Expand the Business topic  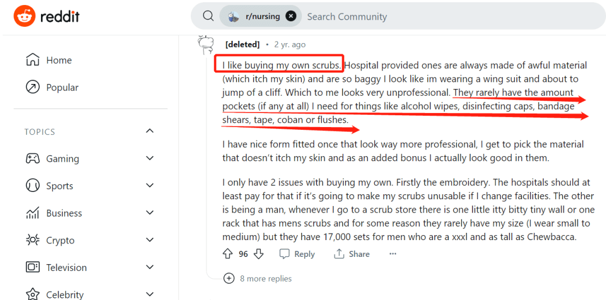pos(150,213)
